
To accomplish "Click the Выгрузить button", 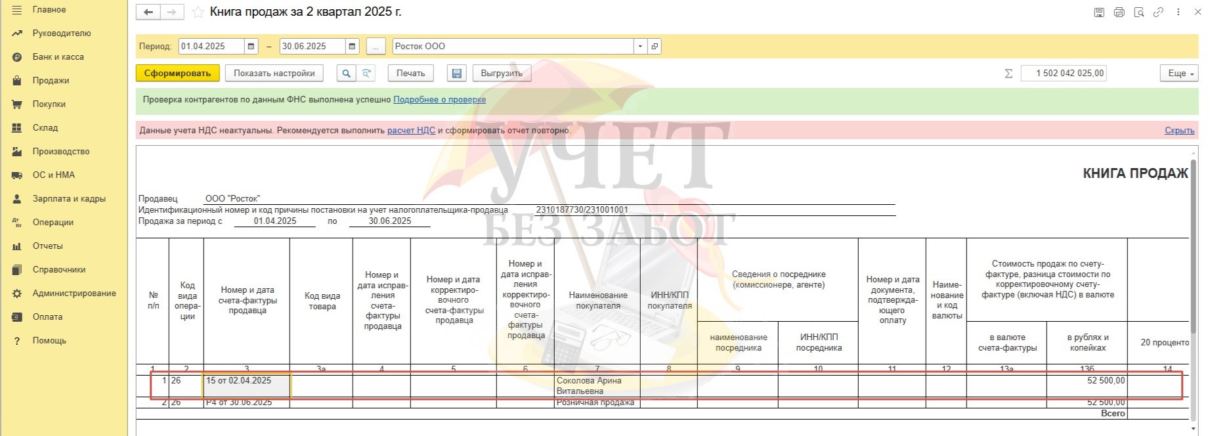I will (502, 74).
